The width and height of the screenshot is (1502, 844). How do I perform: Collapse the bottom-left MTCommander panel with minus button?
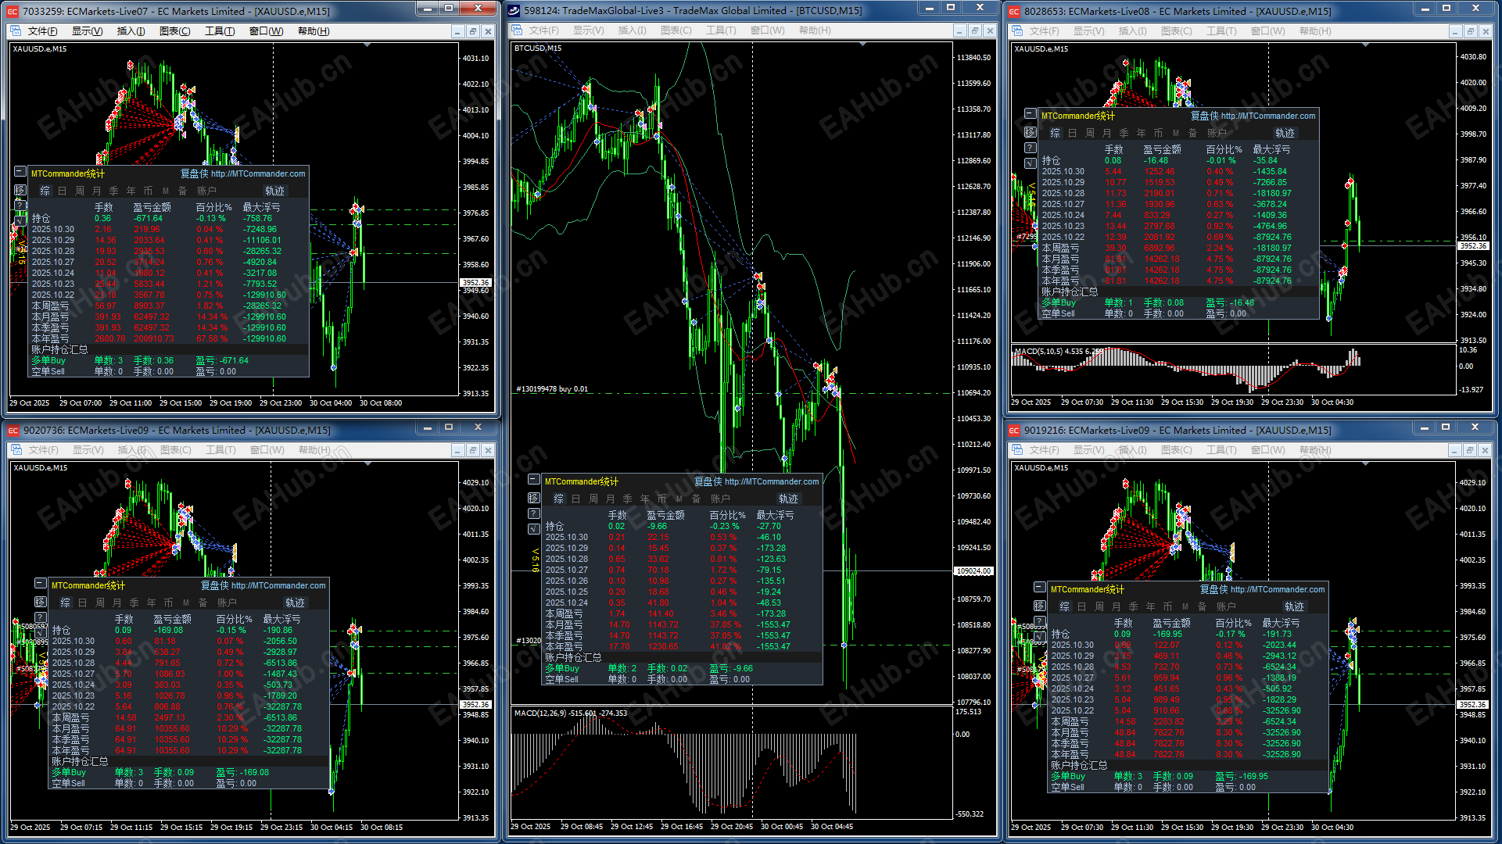point(41,583)
